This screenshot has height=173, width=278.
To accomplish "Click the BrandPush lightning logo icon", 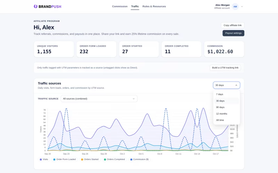I will [35, 7].
